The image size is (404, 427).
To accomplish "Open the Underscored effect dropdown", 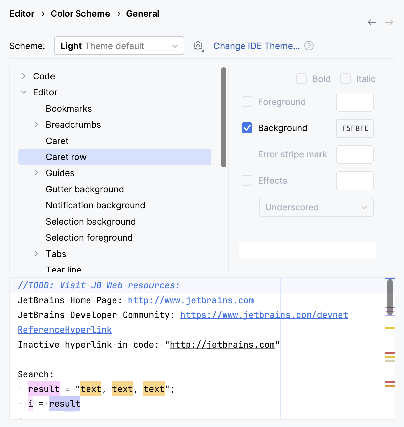I will click(x=316, y=207).
